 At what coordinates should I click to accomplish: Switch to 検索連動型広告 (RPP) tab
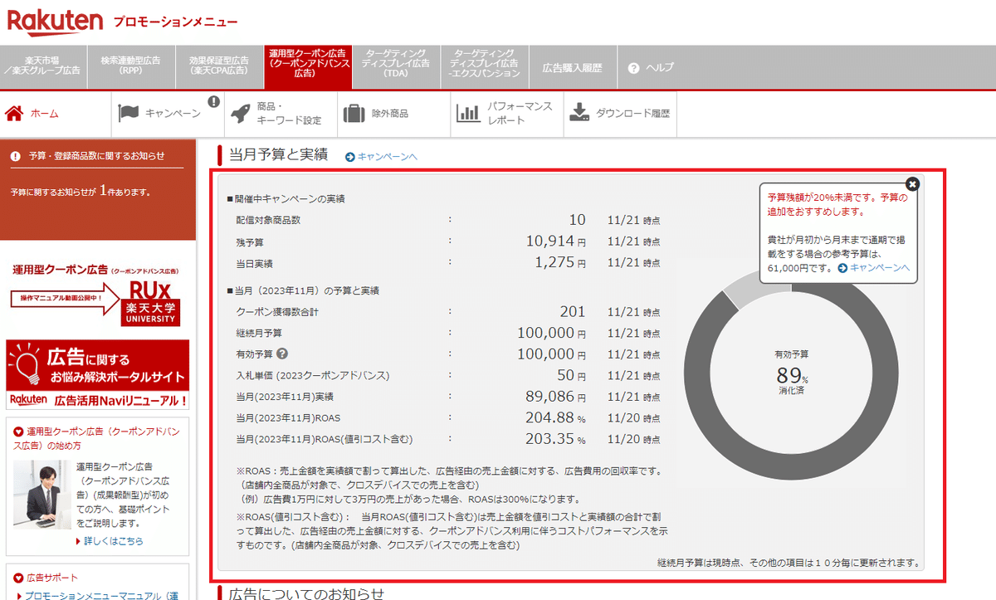[130, 66]
